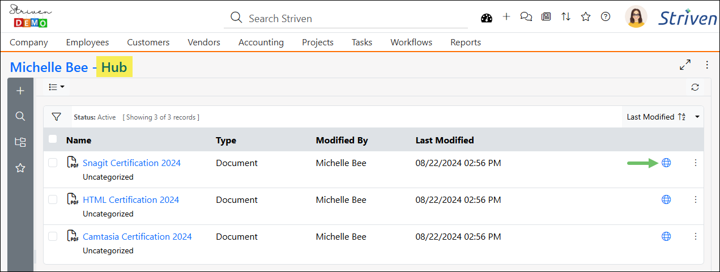Open the Customers menu
Viewport: 720px width, 272px height.
[148, 42]
